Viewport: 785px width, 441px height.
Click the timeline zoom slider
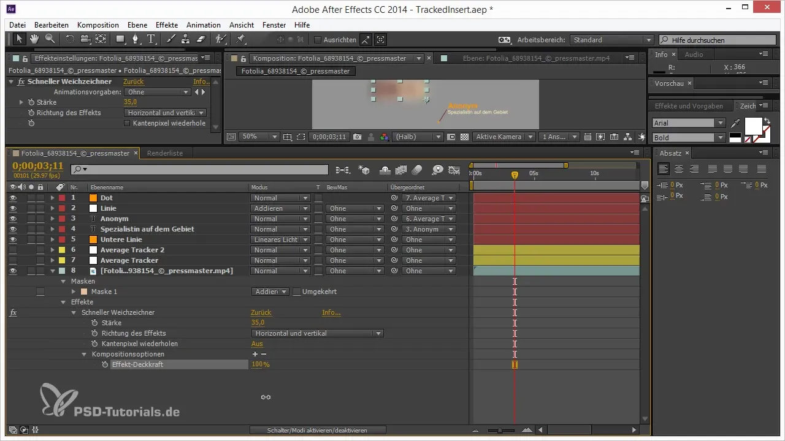(x=501, y=431)
